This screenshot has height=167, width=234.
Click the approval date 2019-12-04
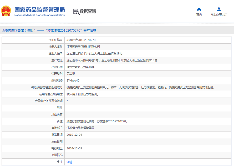tap(74, 135)
